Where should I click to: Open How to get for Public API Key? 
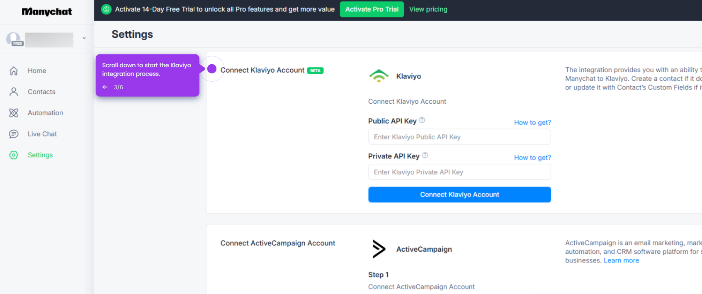532,122
